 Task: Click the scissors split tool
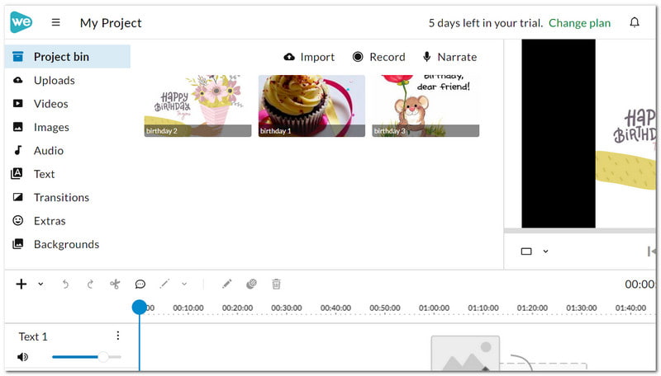pos(115,284)
